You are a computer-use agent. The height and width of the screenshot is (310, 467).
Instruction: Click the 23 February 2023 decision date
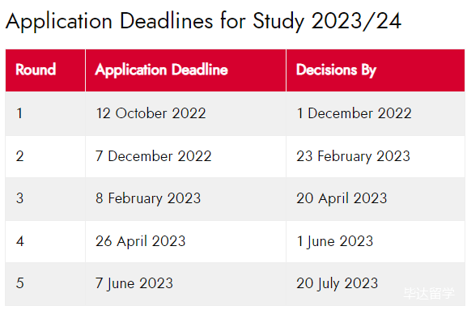(x=353, y=157)
